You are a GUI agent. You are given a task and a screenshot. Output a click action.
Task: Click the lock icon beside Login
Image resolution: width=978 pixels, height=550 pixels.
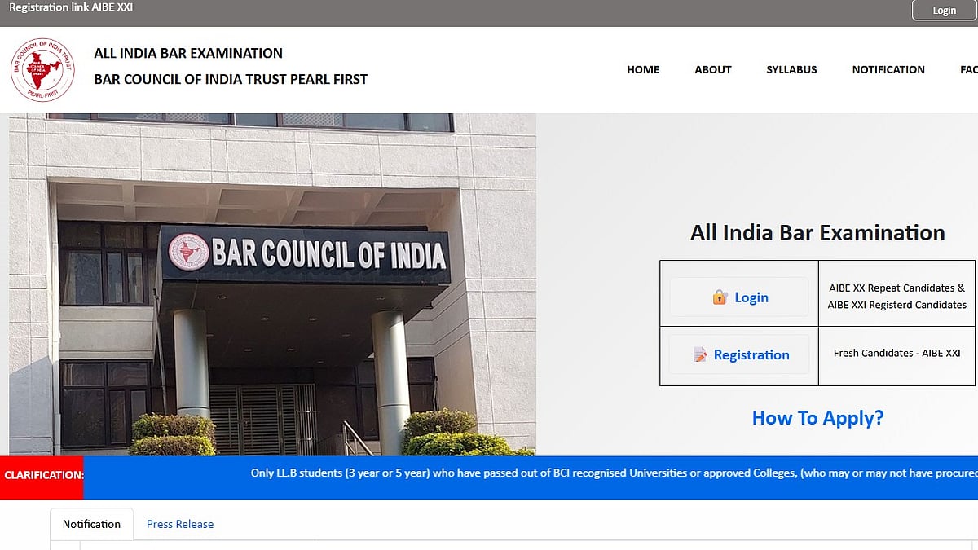click(x=720, y=297)
